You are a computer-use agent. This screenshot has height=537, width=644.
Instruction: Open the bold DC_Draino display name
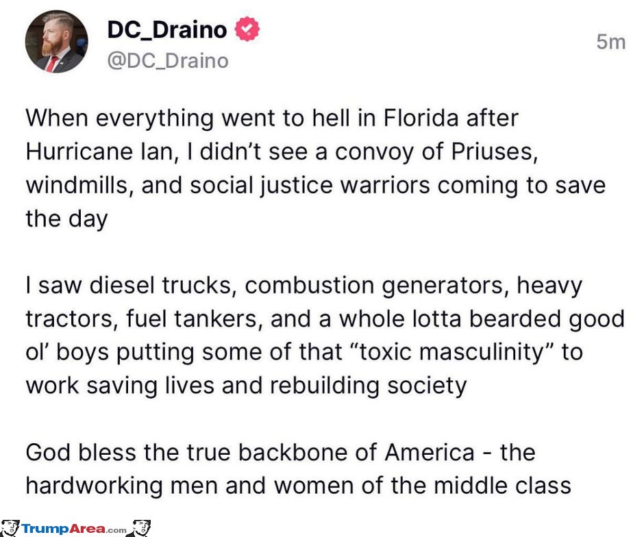click(166, 29)
